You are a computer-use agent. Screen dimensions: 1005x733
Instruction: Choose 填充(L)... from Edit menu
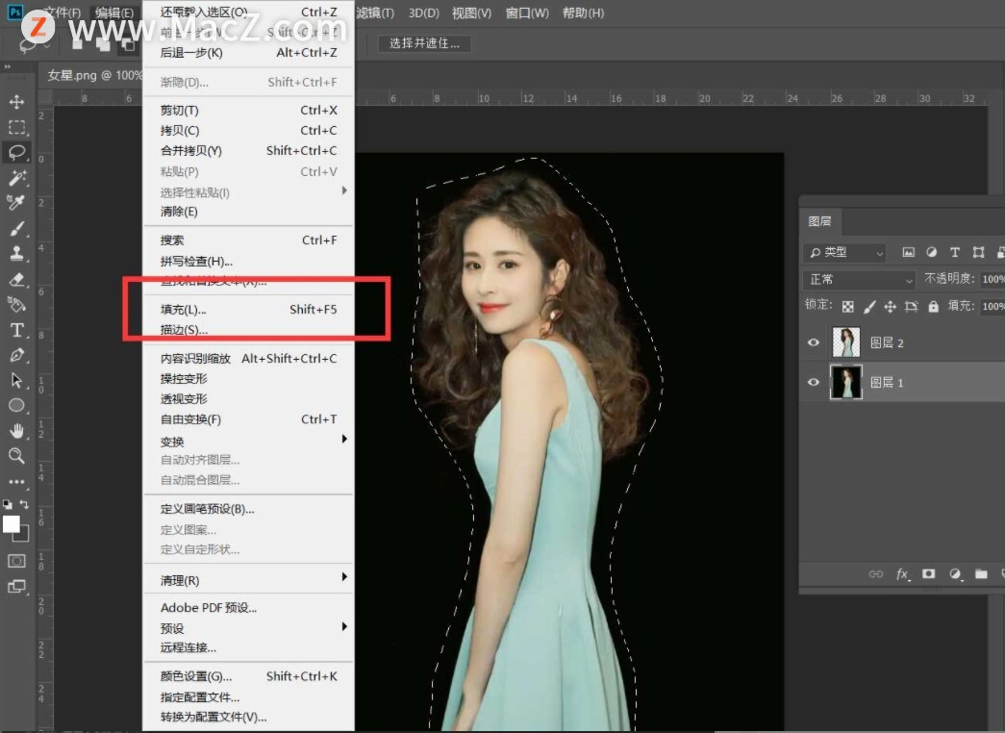coord(248,309)
